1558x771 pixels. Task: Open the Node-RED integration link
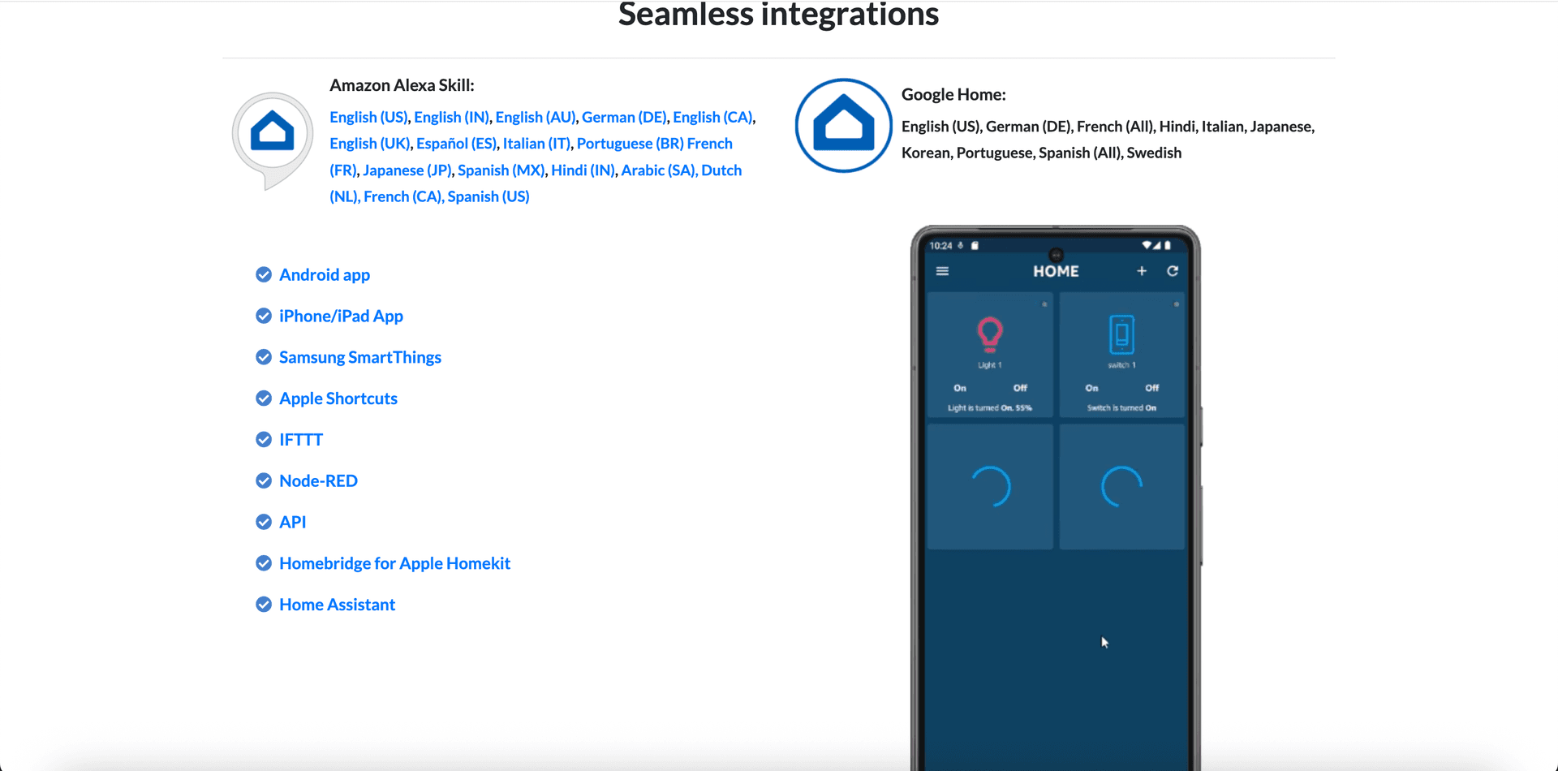pos(318,480)
